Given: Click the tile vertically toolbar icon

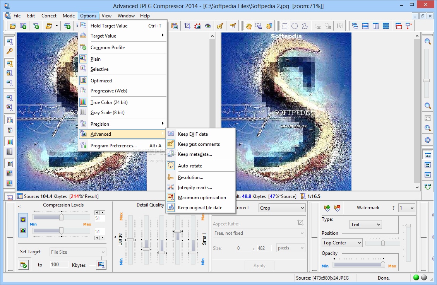Looking at the screenshot, I should tap(376, 26).
